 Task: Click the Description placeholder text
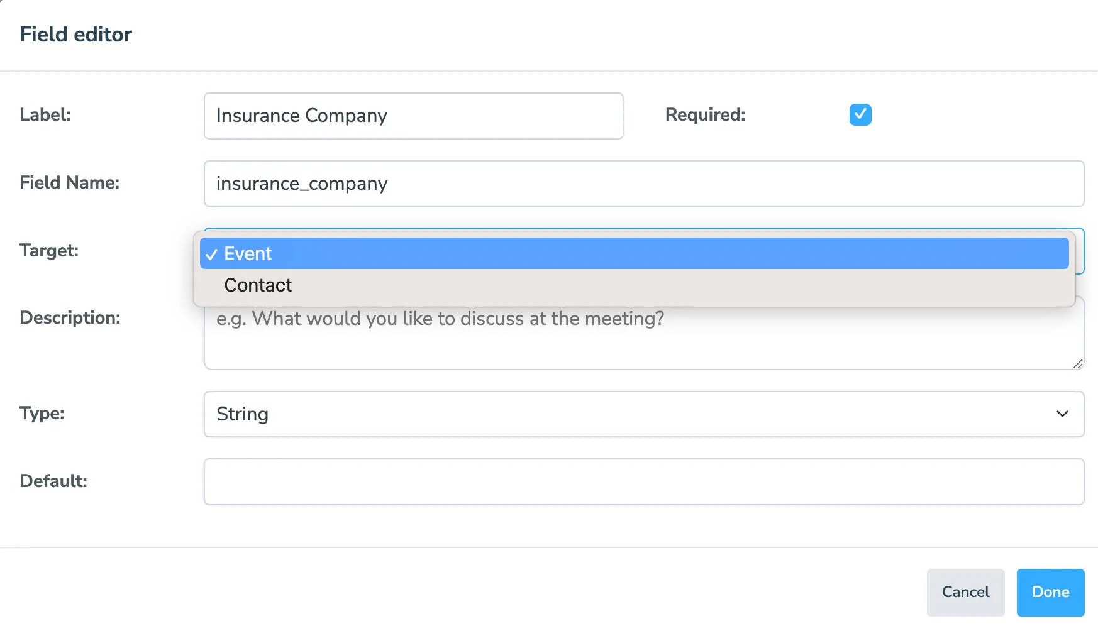(440, 319)
